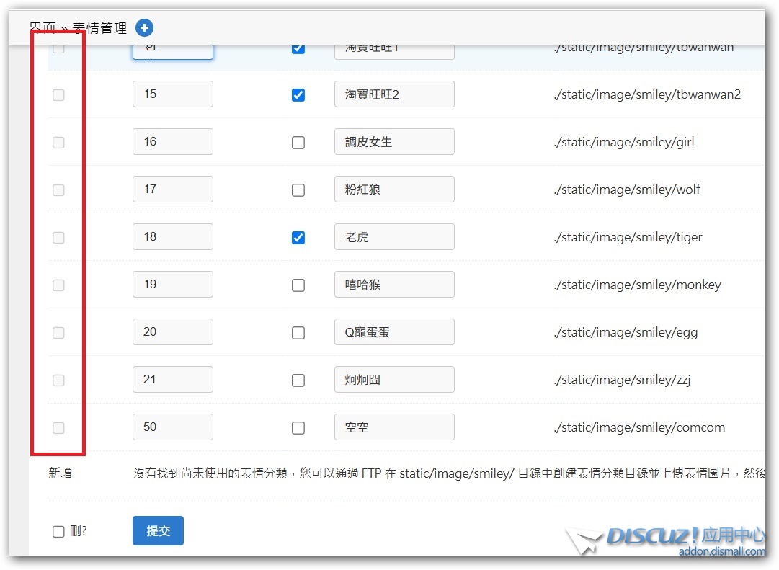The width and height of the screenshot is (779, 570).
Task: Uncheck the enabled checkbox for 淘寶旺旺2
Action: tap(298, 95)
